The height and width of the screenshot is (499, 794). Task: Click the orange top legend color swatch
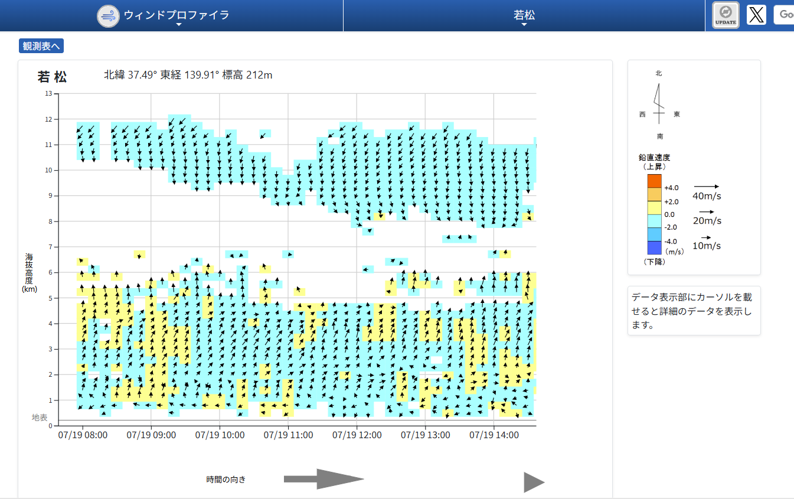pos(654,181)
